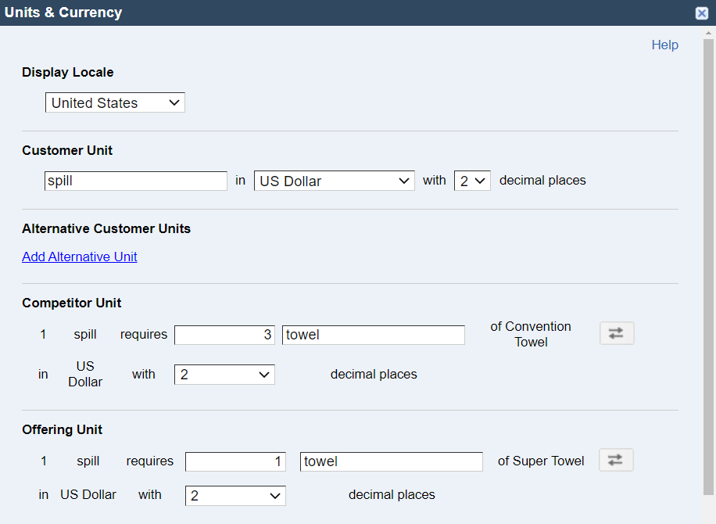Viewport: 716px width, 524px height.
Task: Click the offering unit name field towel
Action: pos(392,461)
